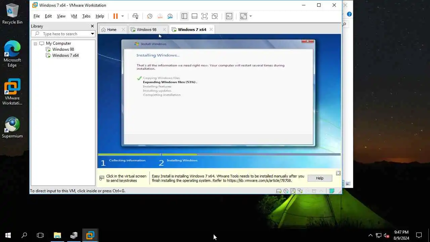Open the Windows Start menu
Screen dimensions: 430x242
pyautogui.click(x=8, y=235)
